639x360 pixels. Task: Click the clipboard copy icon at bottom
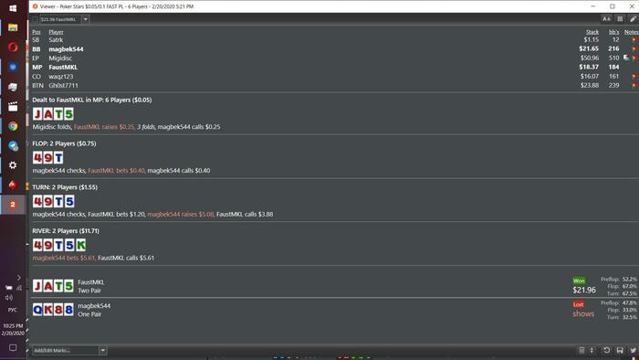(582, 350)
